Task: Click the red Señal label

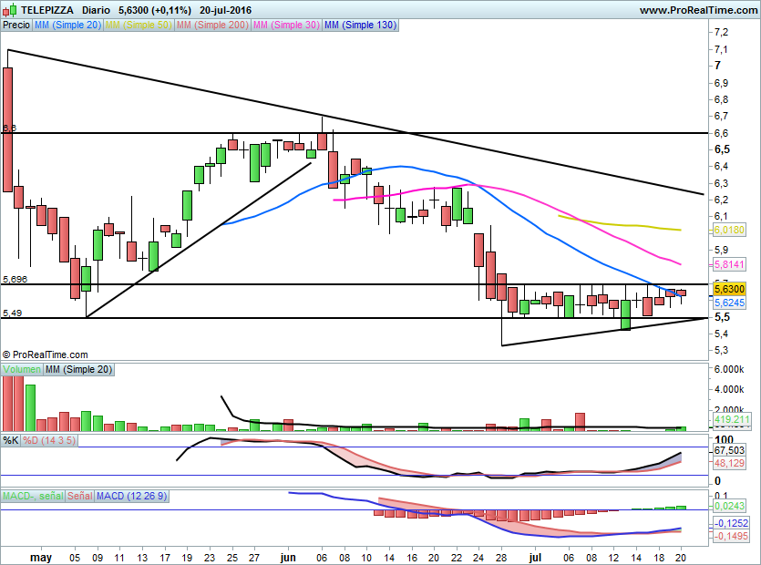Action: (80, 496)
